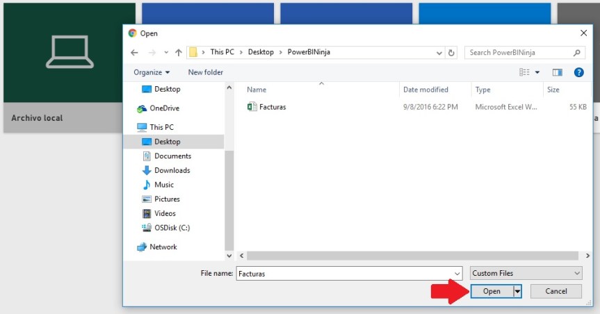Viewport: 600px width, 314px height.
Task: Click the Forward navigation arrow
Action: click(x=152, y=52)
